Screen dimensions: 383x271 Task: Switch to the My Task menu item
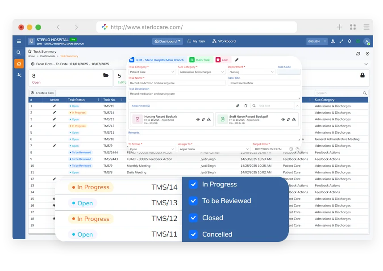(x=199, y=41)
